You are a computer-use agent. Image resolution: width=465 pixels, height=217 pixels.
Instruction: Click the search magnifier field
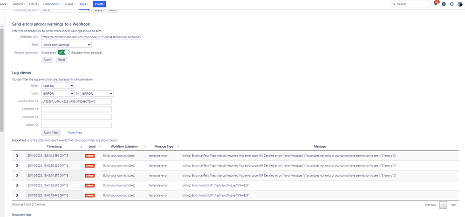pos(411,4)
